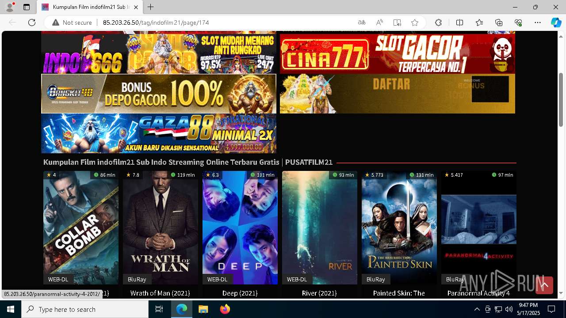Image resolution: width=566 pixels, height=318 pixels.
Task: Click the GAZA88 banner ad
Action: [x=159, y=133]
